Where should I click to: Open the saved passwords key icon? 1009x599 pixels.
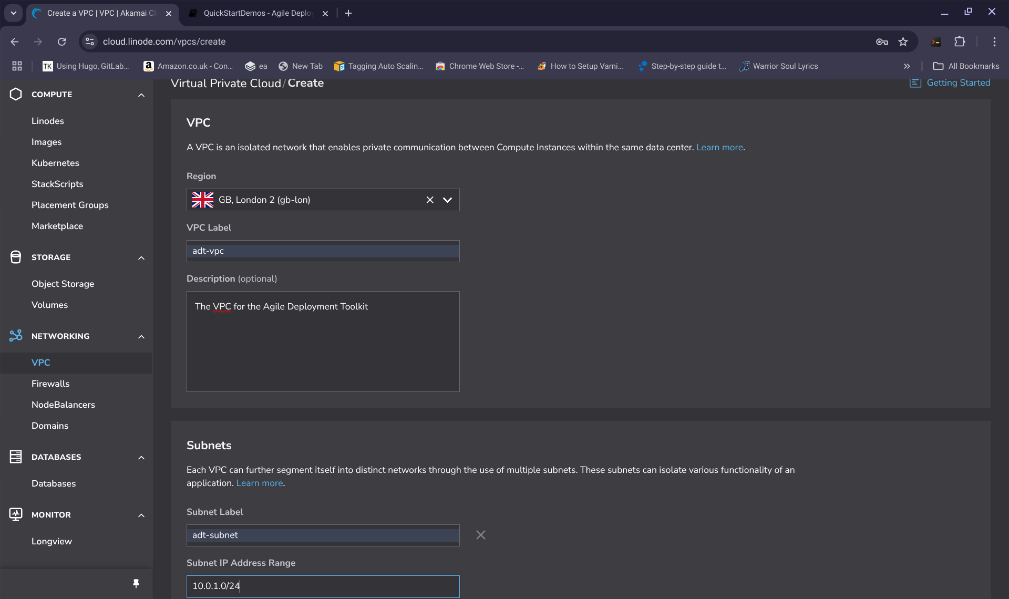click(x=882, y=42)
